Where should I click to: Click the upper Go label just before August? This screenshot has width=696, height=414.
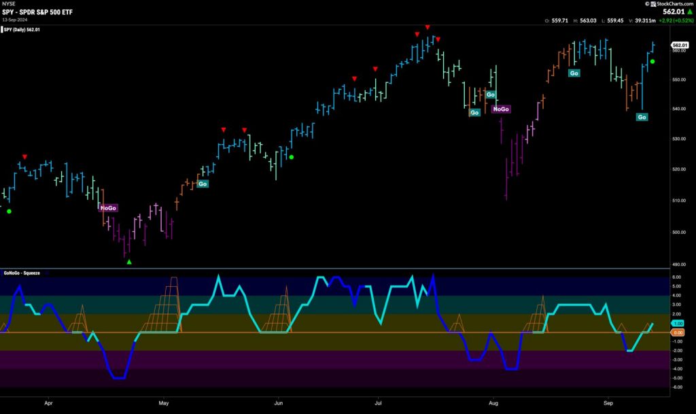click(491, 94)
